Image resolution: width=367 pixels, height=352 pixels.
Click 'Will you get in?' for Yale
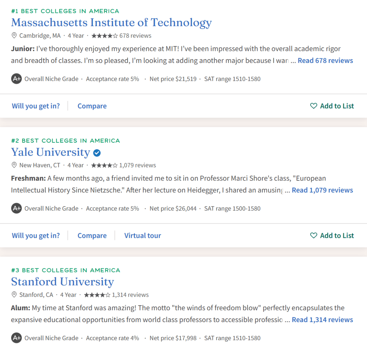point(36,235)
